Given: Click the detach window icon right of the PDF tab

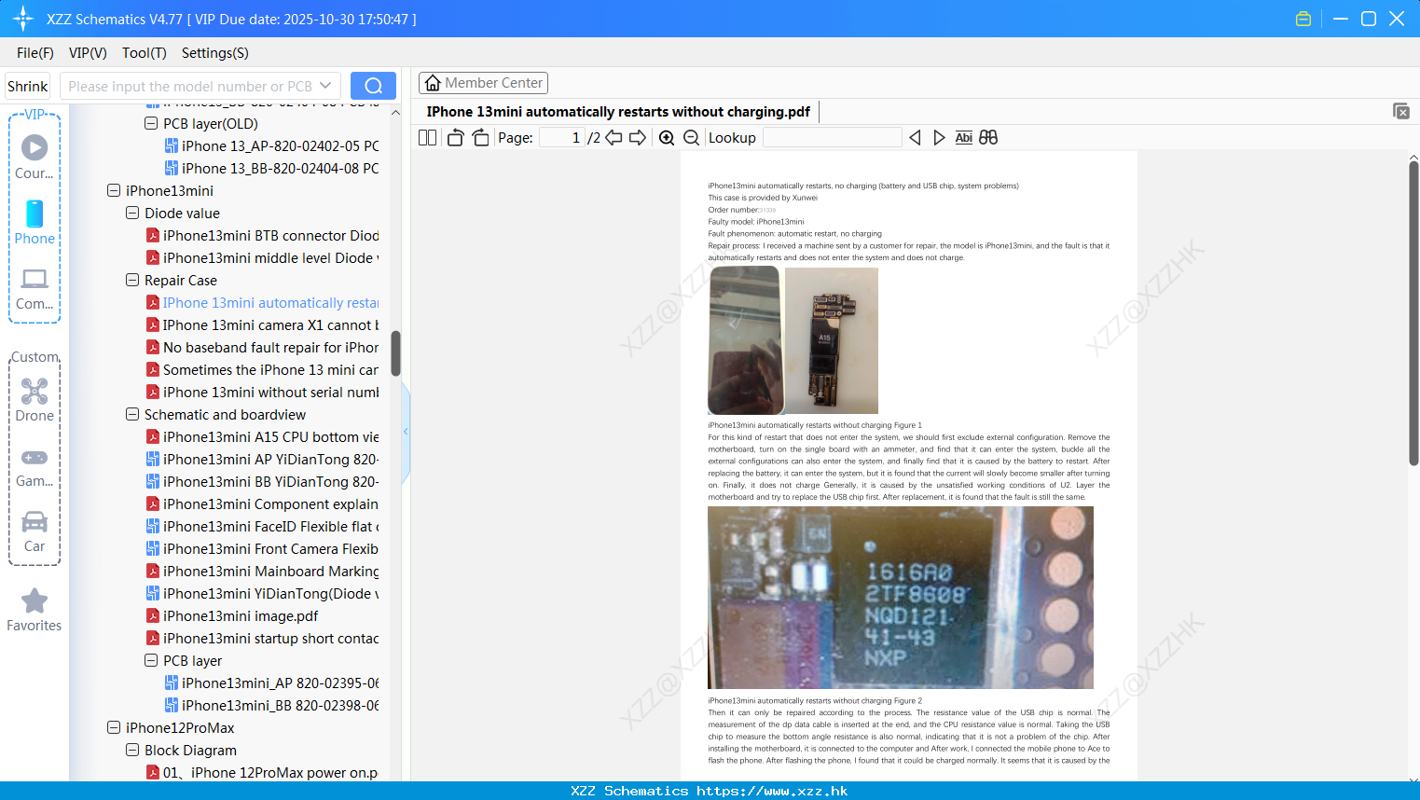Looking at the screenshot, I should tap(1401, 111).
